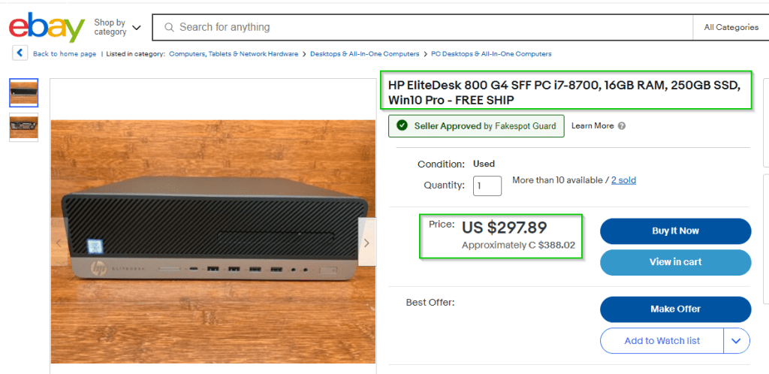Open Computers, Tablets & Network Hardware breadcrumb
Screen dimensions: 769x374
234,54
